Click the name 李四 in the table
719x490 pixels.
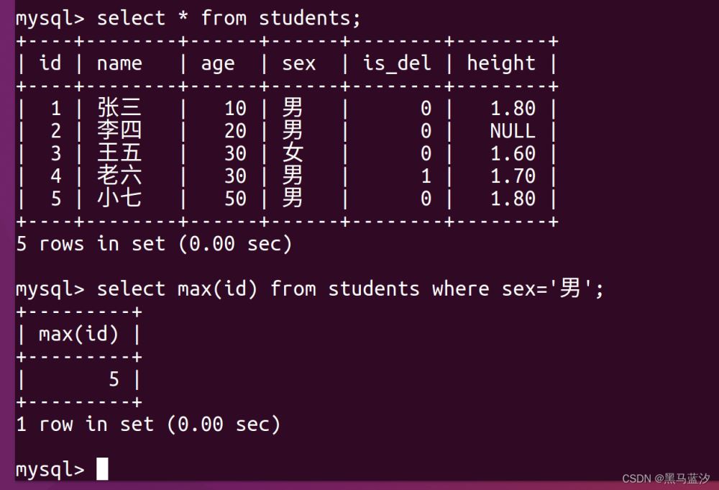pos(119,131)
